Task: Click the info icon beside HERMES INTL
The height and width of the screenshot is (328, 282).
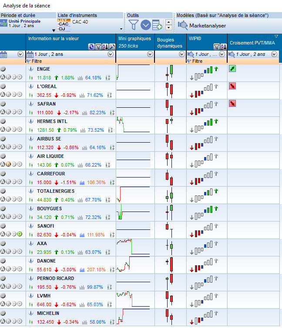Action: click(x=31, y=121)
